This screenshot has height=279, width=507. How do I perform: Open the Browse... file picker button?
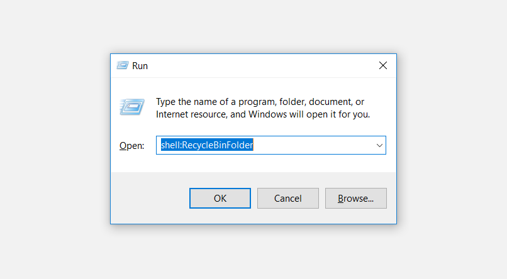click(x=355, y=199)
